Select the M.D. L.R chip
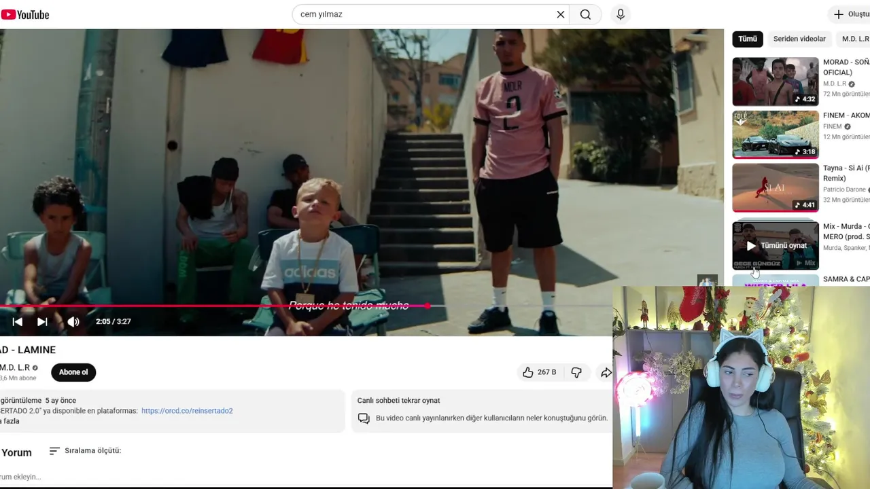 [x=854, y=39]
